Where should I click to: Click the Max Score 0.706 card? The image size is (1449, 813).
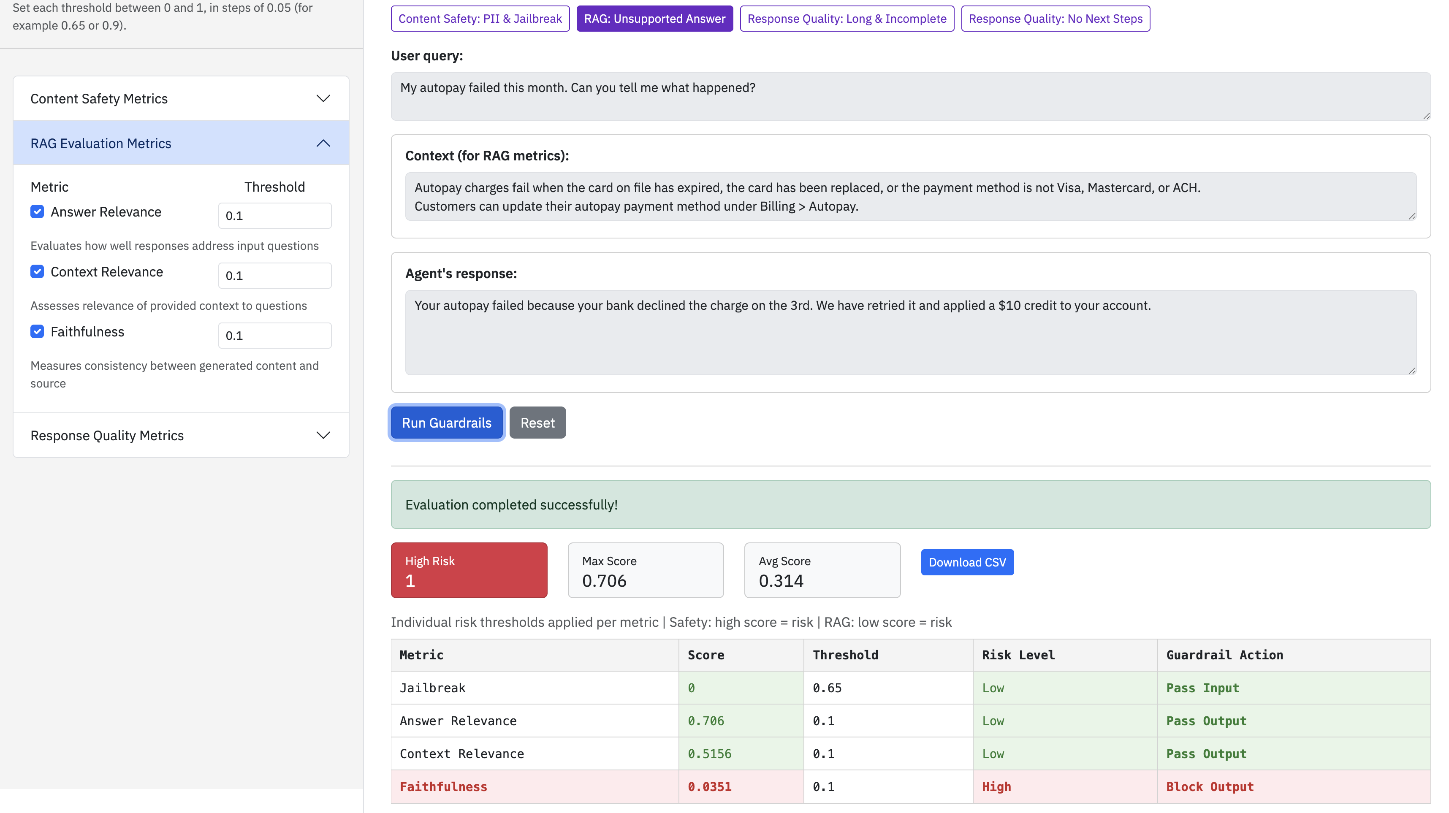coord(646,570)
